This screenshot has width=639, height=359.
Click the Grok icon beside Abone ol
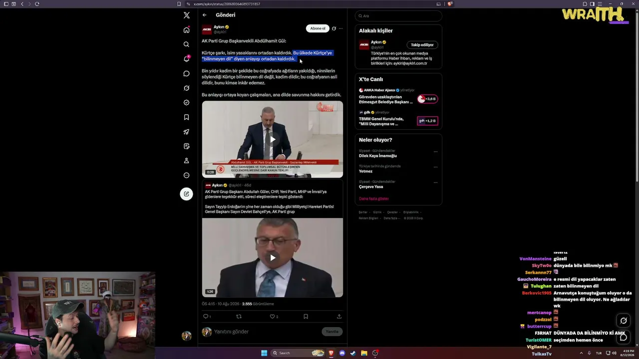coord(334,28)
